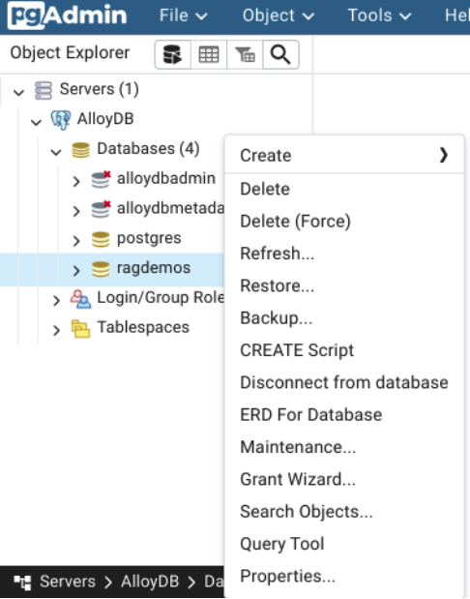The image size is (470, 599).
Task: Click the Login/Group Roles users icon
Action: coord(80,299)
